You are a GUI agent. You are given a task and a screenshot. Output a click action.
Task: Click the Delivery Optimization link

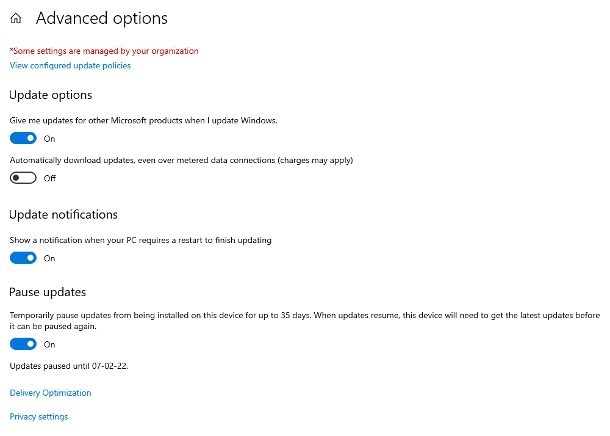coord(50,393)
